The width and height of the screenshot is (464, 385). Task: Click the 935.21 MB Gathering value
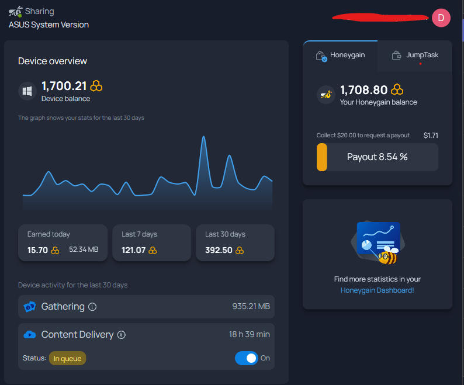(251, 306)
